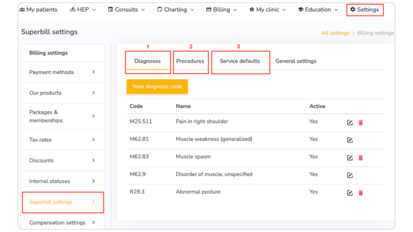Open the Billing top menu dropdown
This screenshot has height=232, width=413.
click(221, 10)
